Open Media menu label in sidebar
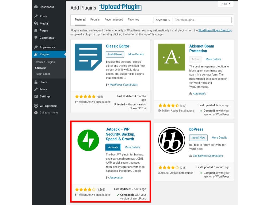The width and height of the screenshot is (274, 205). click(44, 23)
